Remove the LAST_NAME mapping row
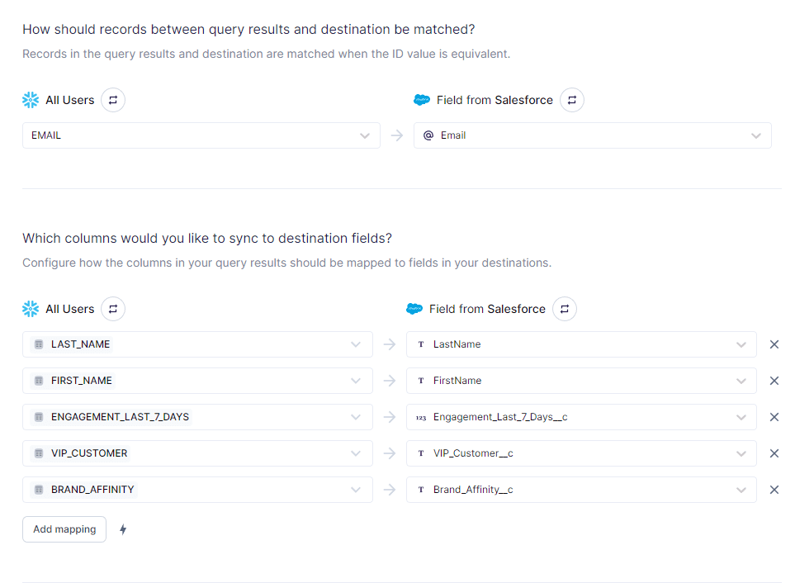This screenshot has height=583, width=795. click(774, 344)
